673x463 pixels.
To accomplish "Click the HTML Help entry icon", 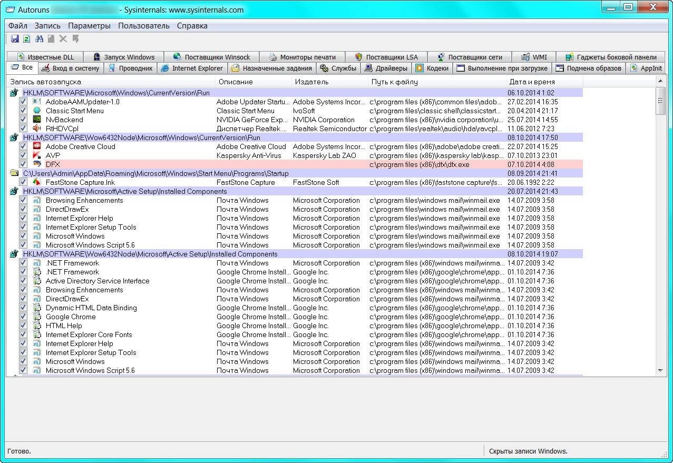I will (36, 326).
